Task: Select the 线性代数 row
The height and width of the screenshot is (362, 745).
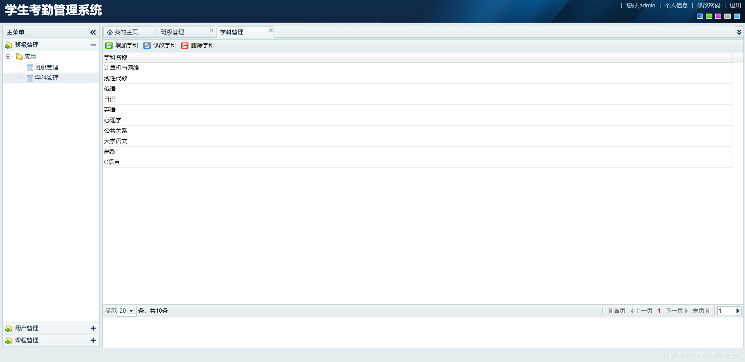Action: coord(418,78)
